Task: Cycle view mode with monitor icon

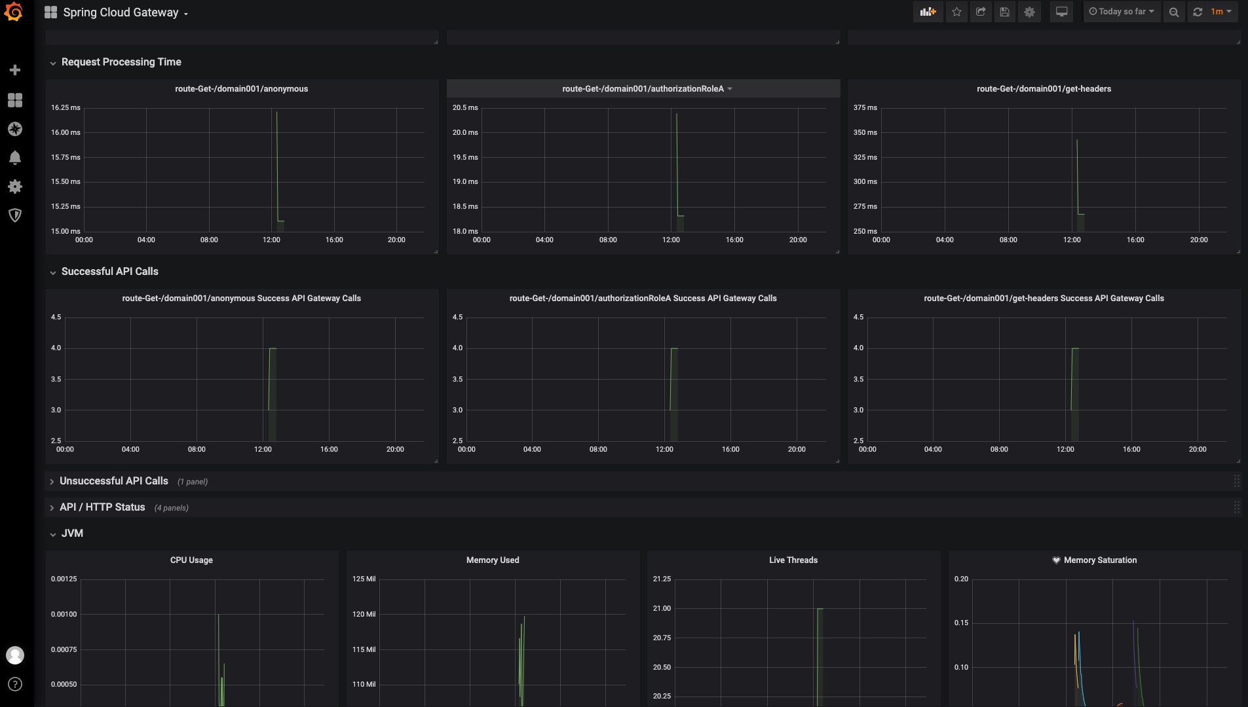Action: point(1061,12)
